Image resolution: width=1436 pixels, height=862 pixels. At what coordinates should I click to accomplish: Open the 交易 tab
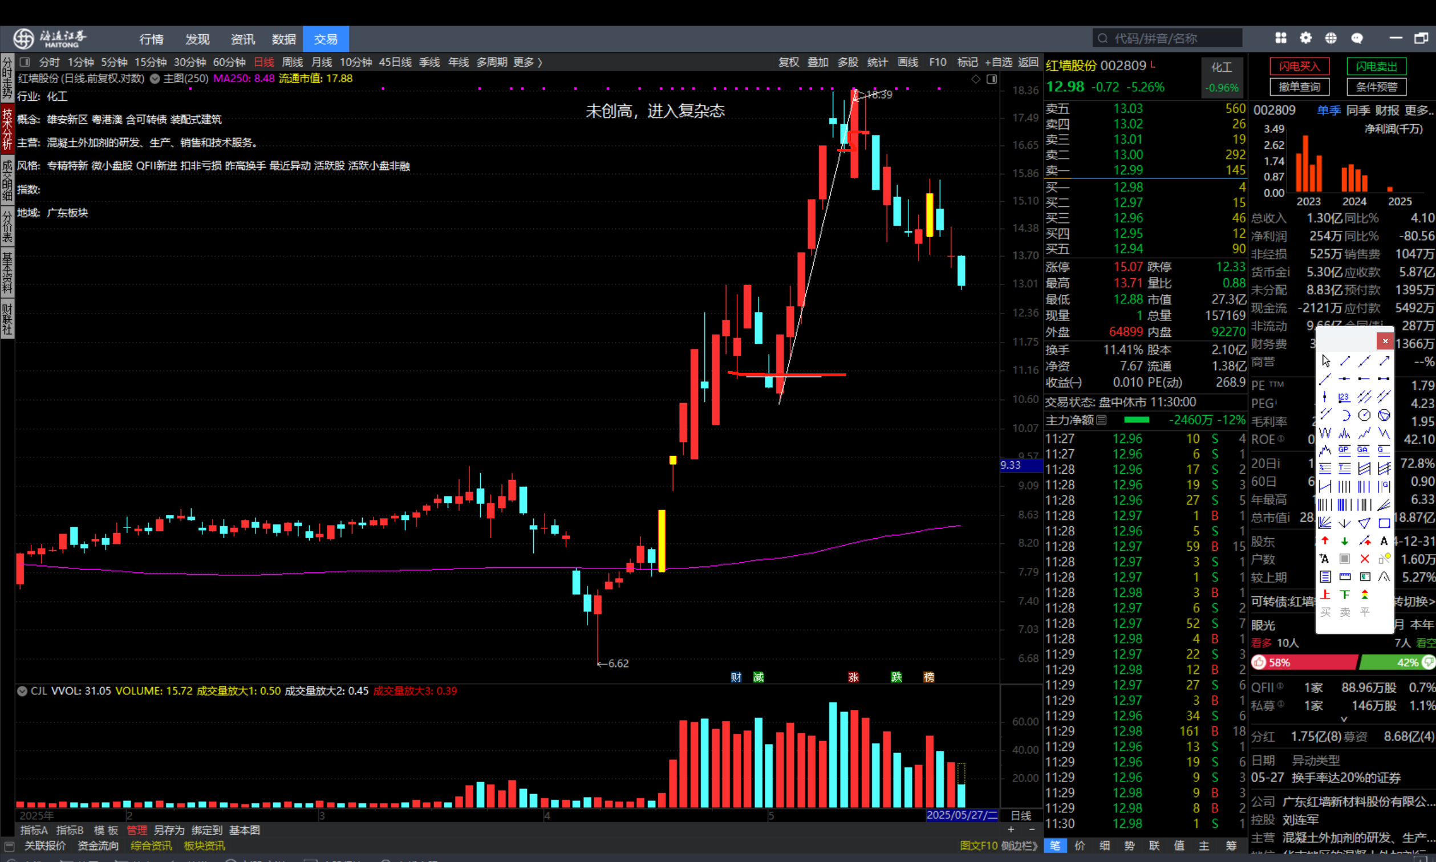(x=326, y=39)
